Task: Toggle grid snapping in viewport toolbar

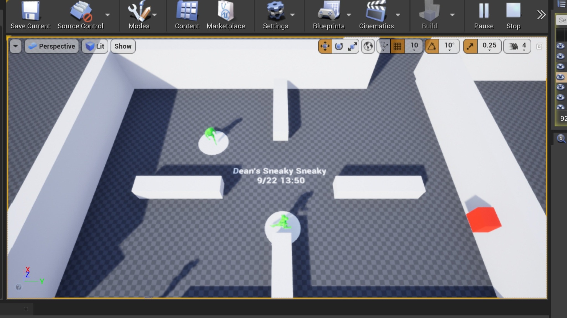Action: [x=397, y=46]
